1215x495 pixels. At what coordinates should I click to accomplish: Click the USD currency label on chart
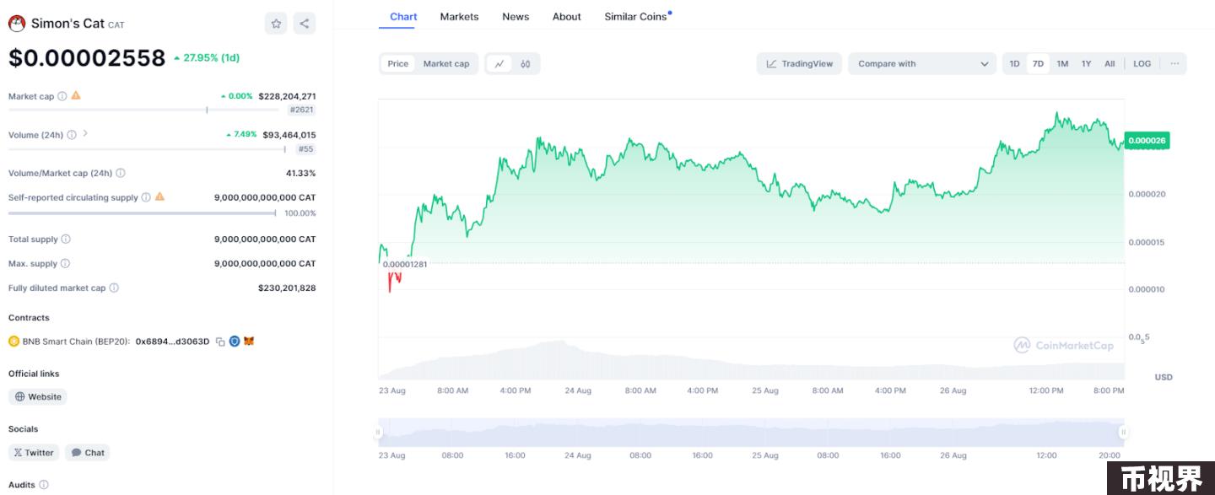point(1164,377)
